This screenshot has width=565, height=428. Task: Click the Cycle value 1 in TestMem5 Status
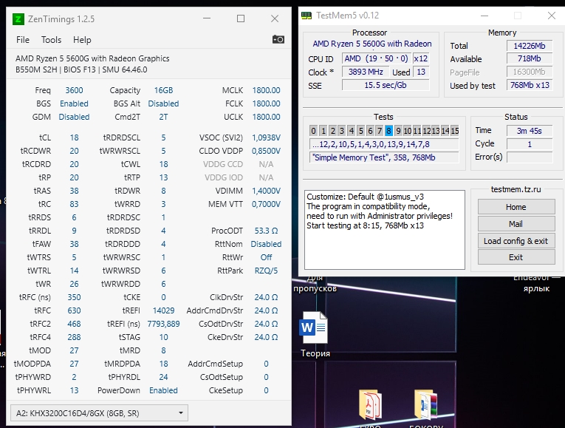coord(530,144)
